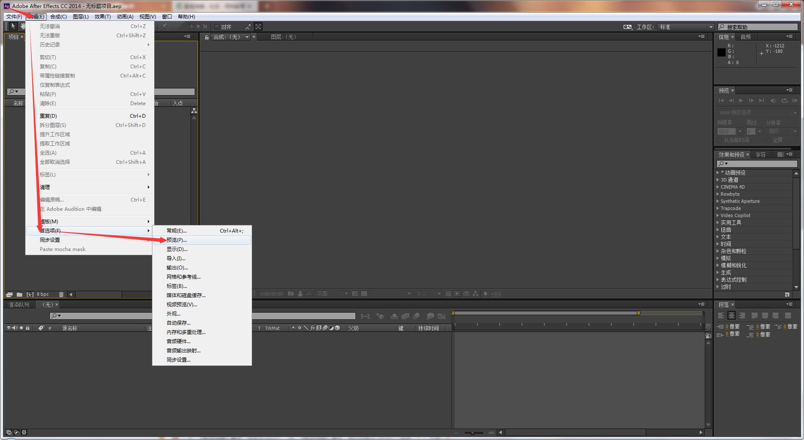Open the 工作区 标准 workspace dropdown

pos(685,27)
